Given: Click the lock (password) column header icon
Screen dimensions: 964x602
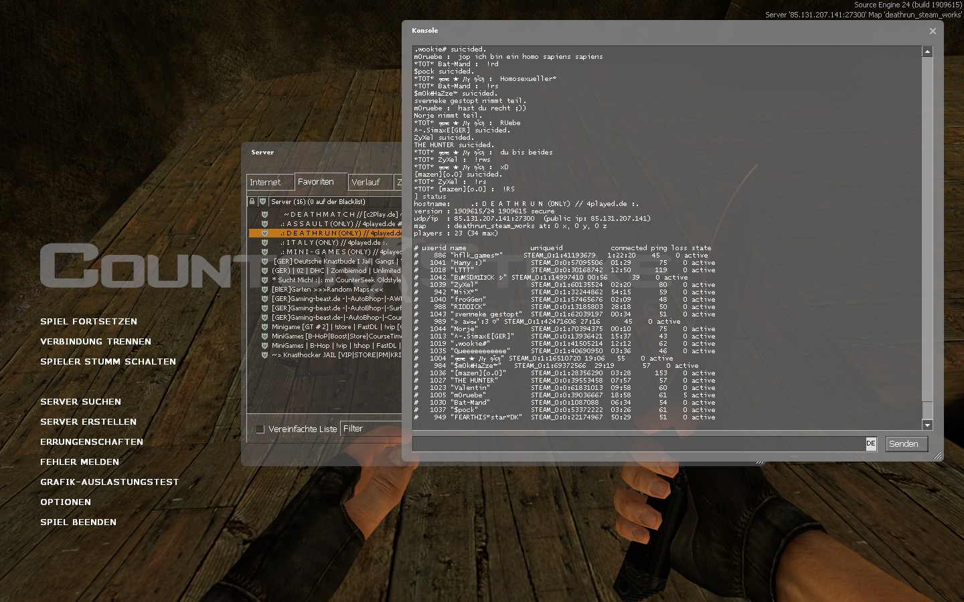Looking at the screenshot, I should pos(252,201).
